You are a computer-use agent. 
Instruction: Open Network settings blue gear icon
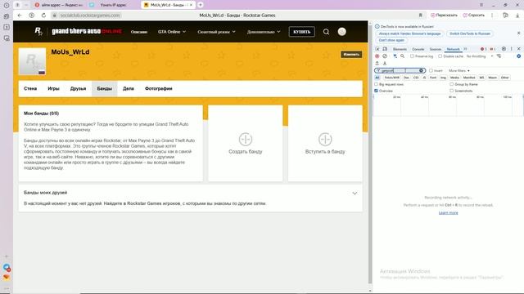click(x=518, y=56)
